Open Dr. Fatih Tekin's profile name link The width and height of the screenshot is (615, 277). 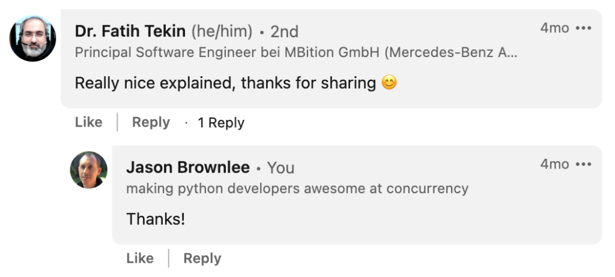130,31
